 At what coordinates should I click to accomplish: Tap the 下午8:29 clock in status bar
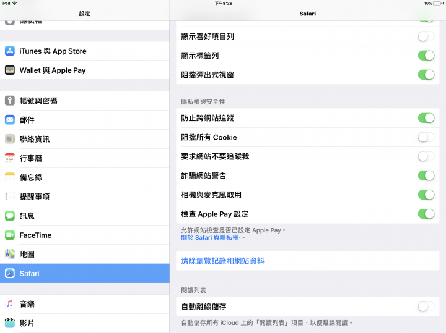[224, 4]
